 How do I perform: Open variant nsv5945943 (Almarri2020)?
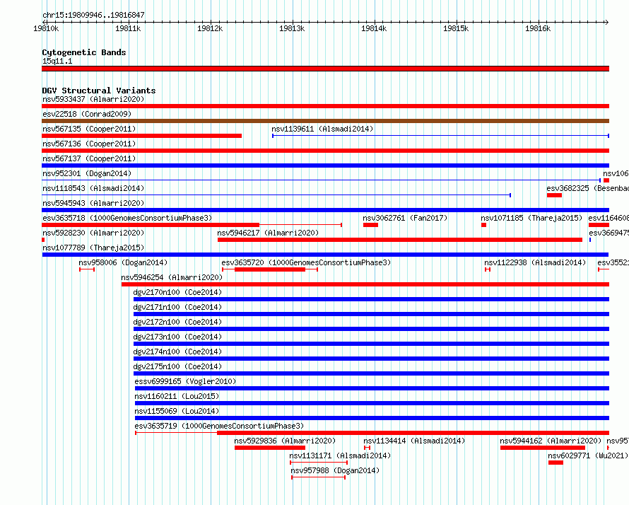(93, 203)
